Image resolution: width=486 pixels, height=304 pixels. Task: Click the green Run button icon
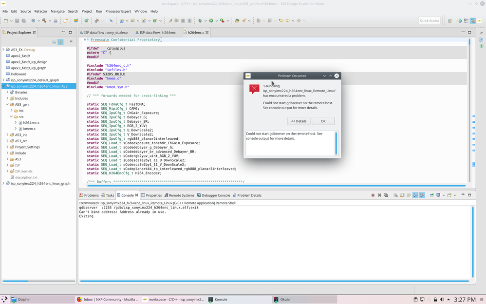211,21
